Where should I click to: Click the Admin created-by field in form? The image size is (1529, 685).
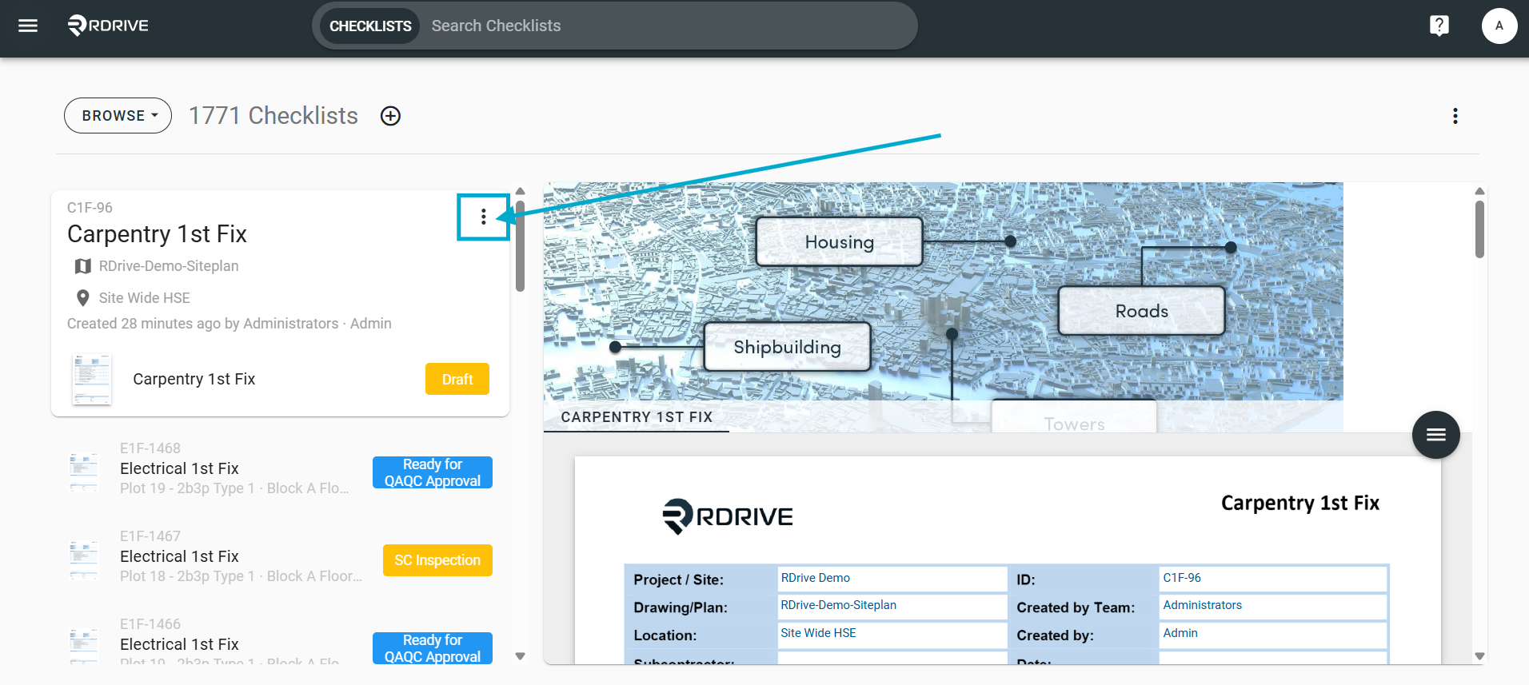click(1273, 634)
